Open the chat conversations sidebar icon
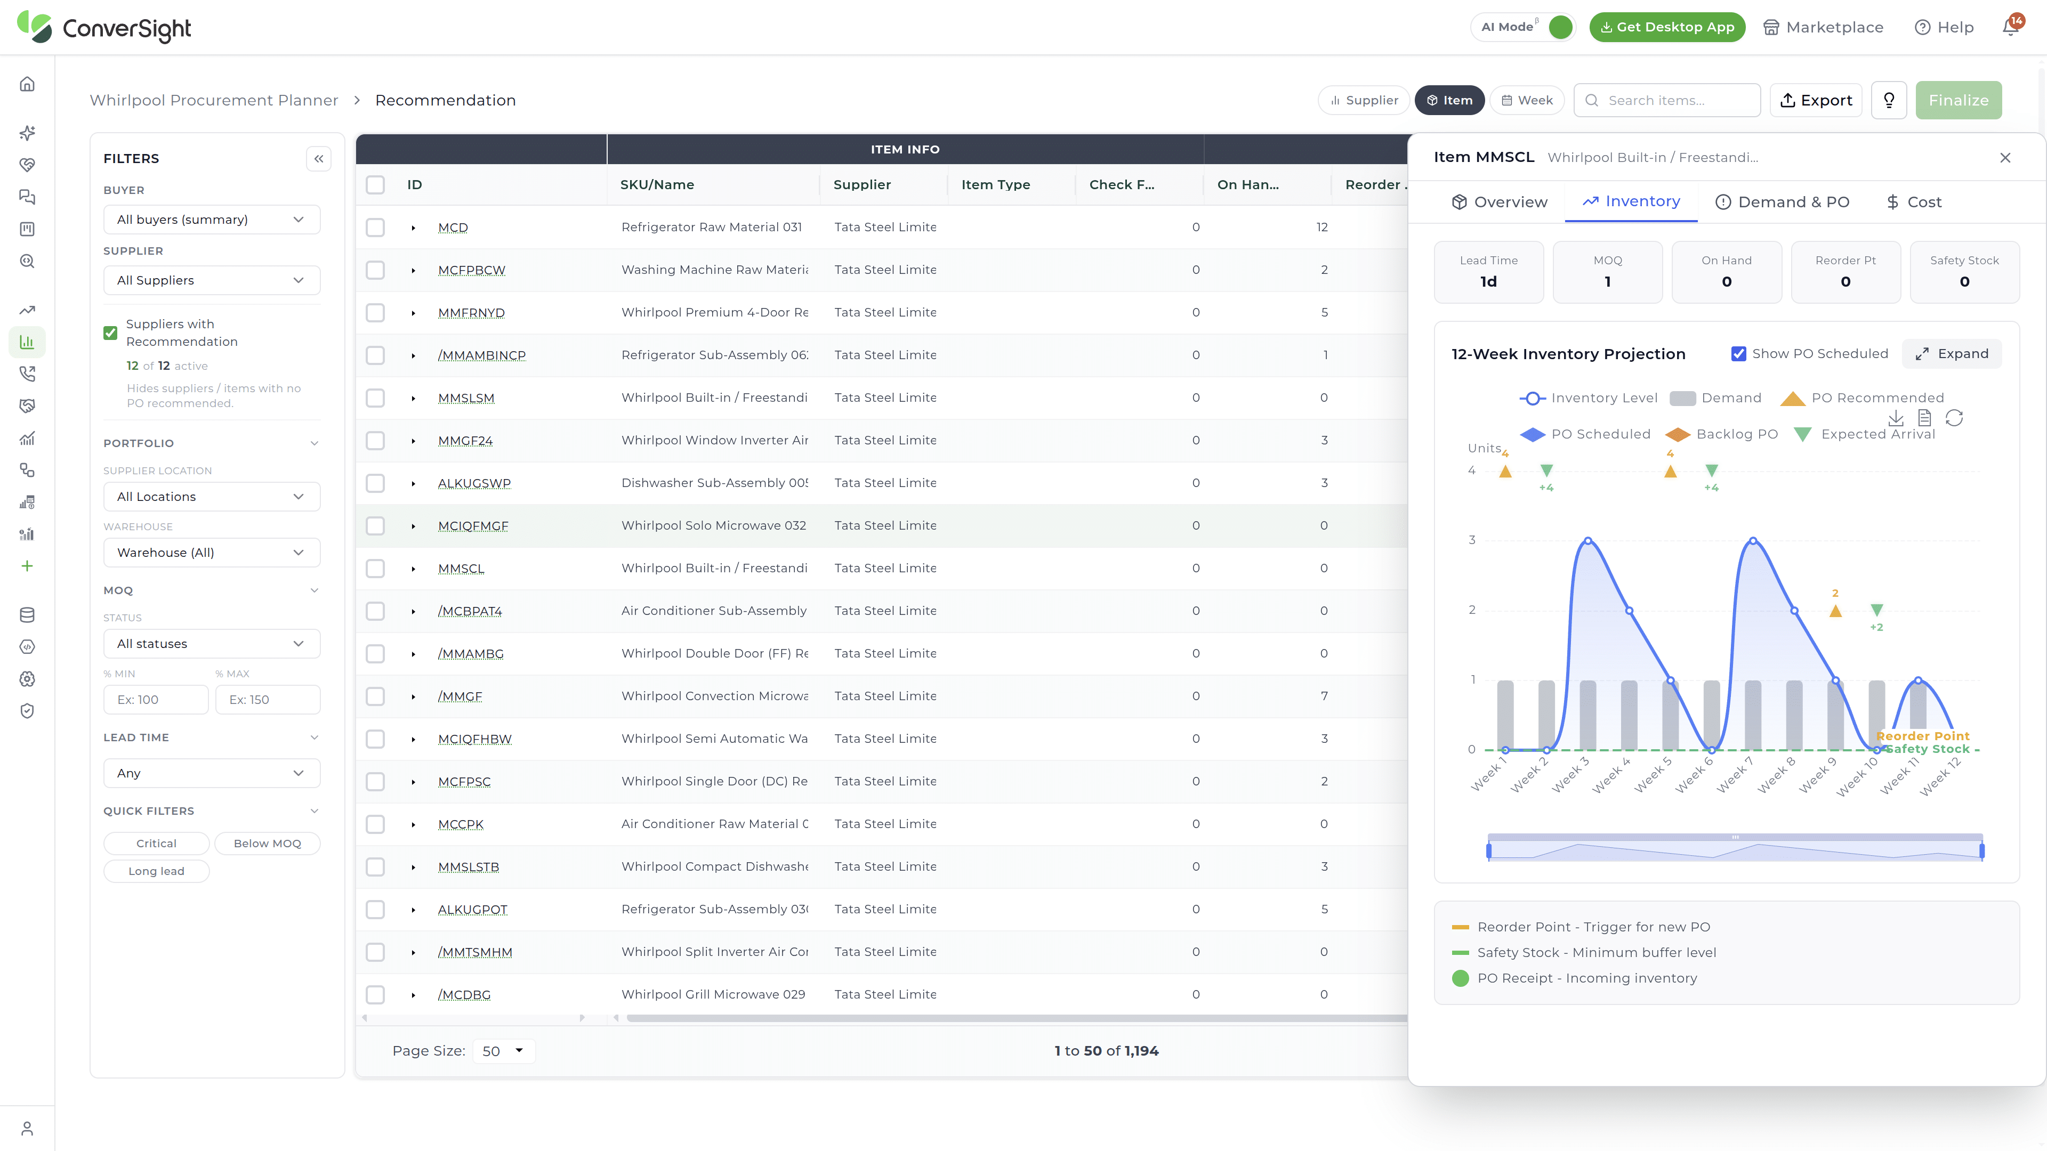The image size is (2047, 1151). 27,197
